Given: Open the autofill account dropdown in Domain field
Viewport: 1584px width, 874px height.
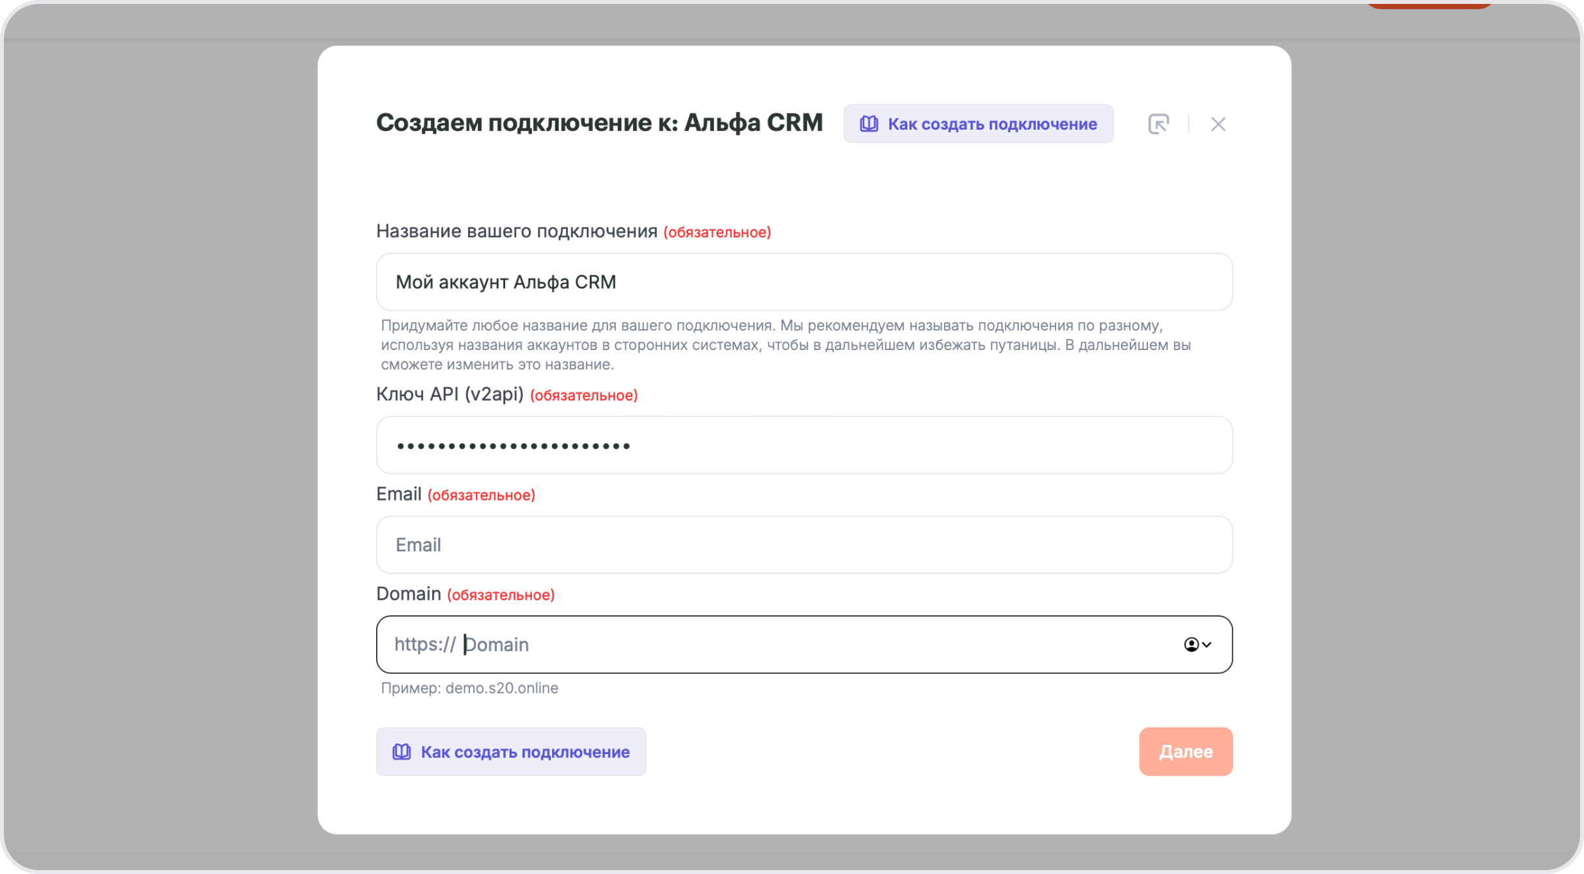Looking at the screenshot, I should [1197, 645].
